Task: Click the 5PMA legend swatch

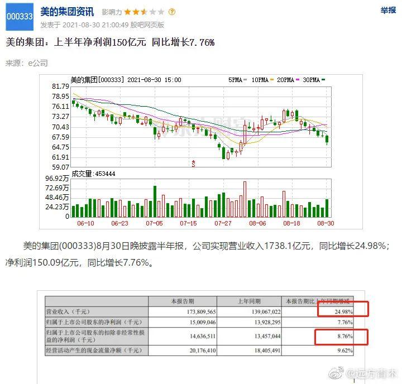Action: tap(245, 80)
